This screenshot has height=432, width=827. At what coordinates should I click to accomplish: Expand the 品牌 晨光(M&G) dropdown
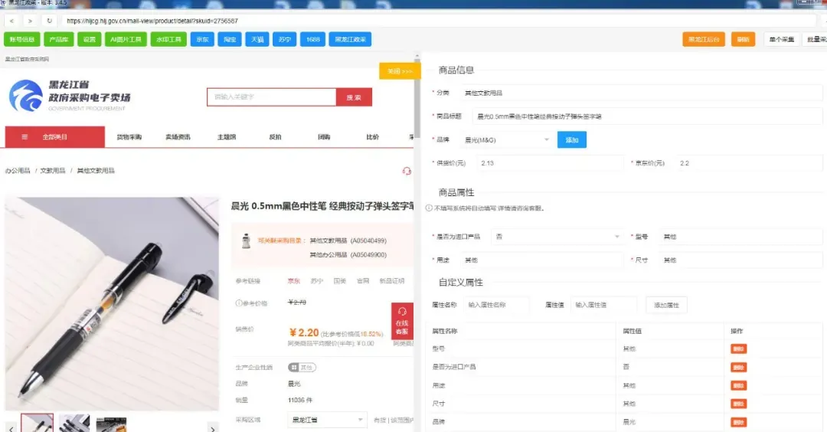click(x=507, y=139)
